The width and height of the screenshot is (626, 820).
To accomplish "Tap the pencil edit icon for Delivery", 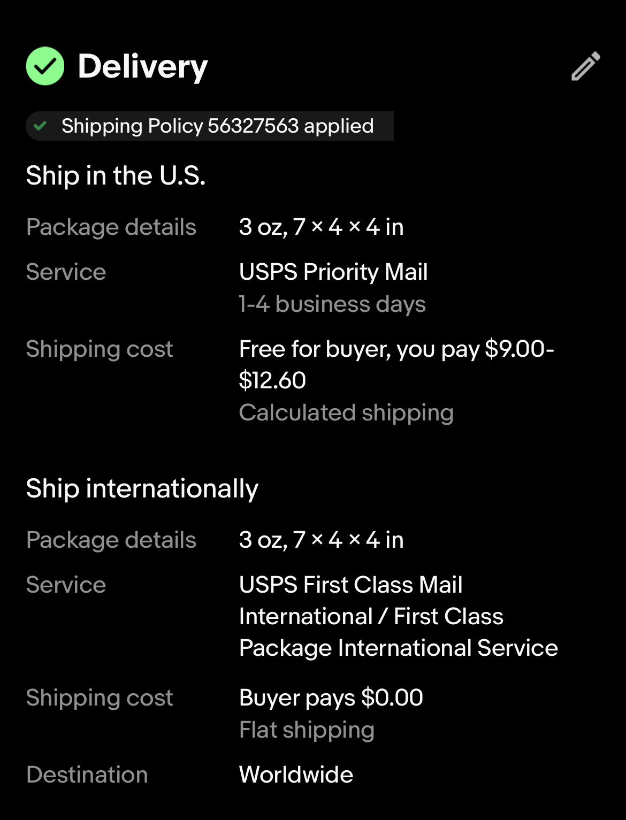I will click(586, 66).
